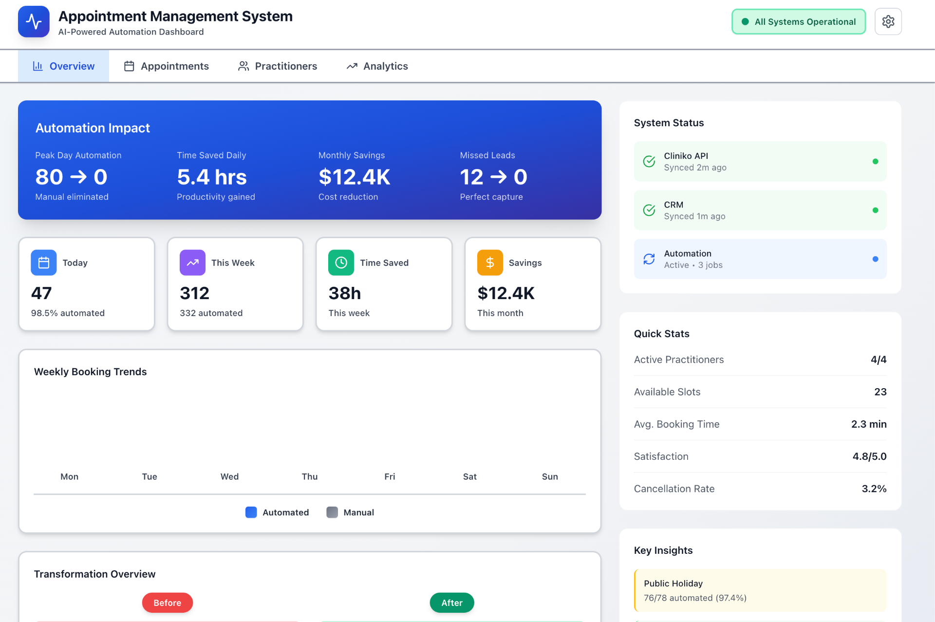Click the Cliniko API sync checkmark icon
This screenshot has height=622, width=935.
(x=649, y=161)
